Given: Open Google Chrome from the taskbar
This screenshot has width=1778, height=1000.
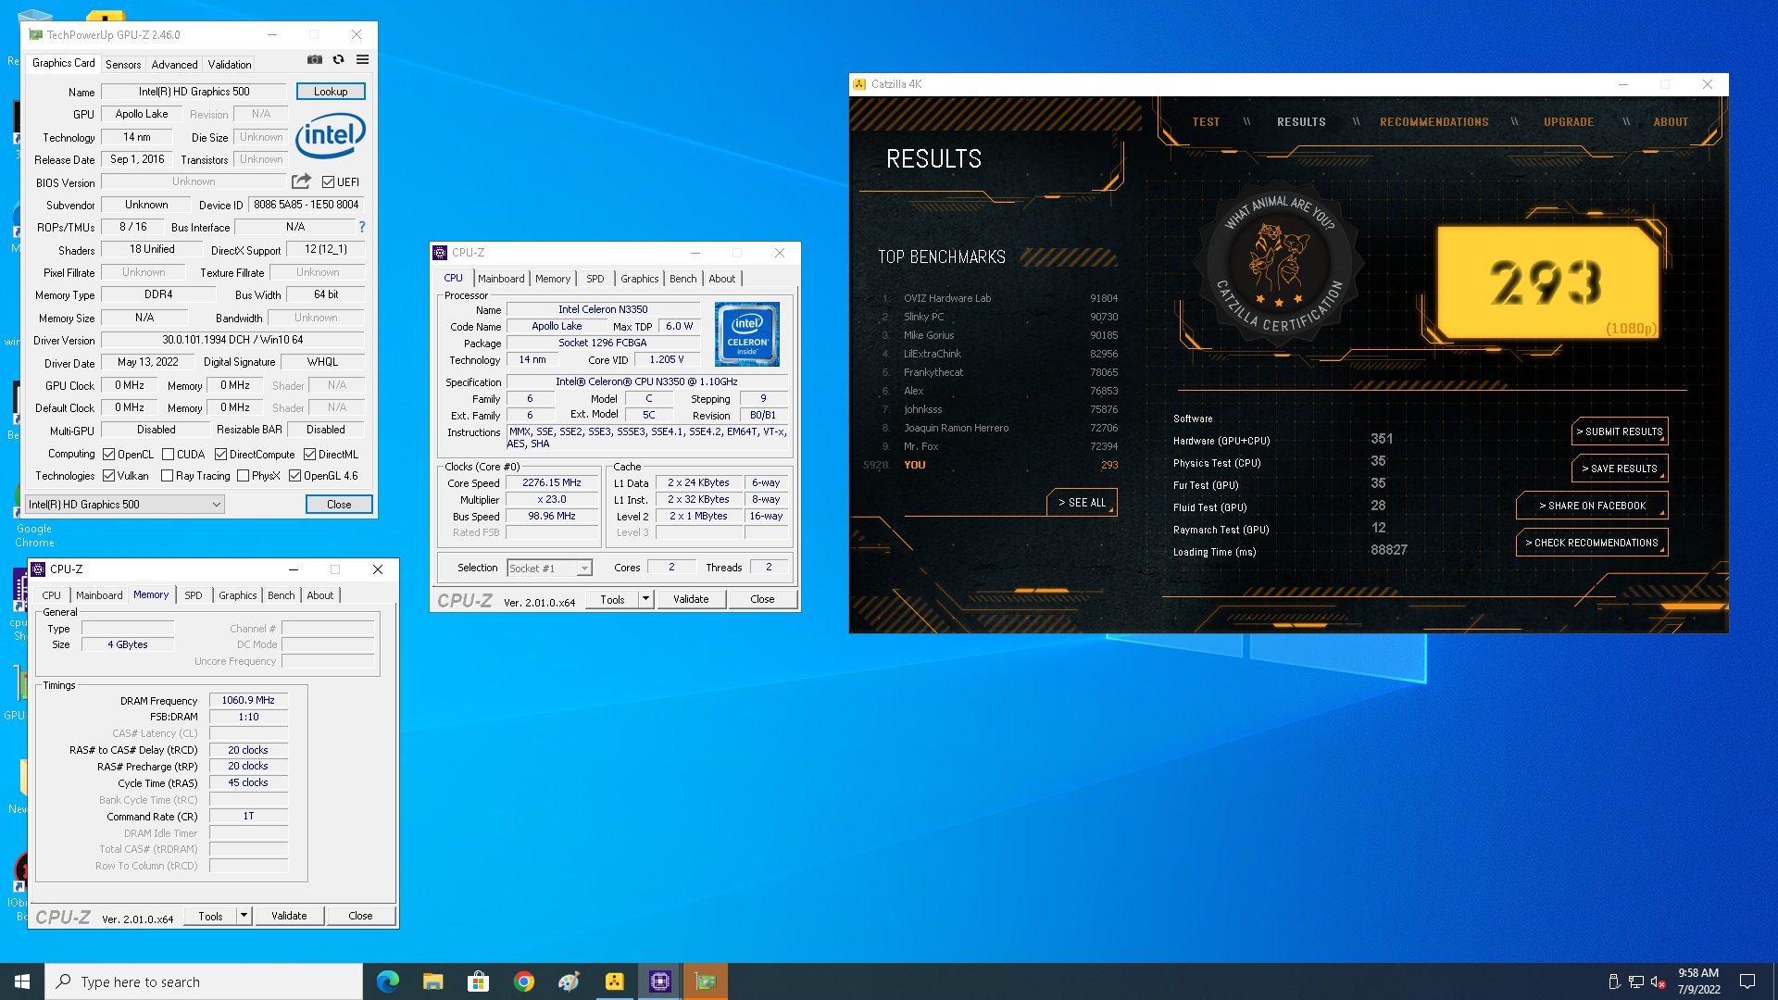Looking at the screenshot, I should (x=524, y=981).
